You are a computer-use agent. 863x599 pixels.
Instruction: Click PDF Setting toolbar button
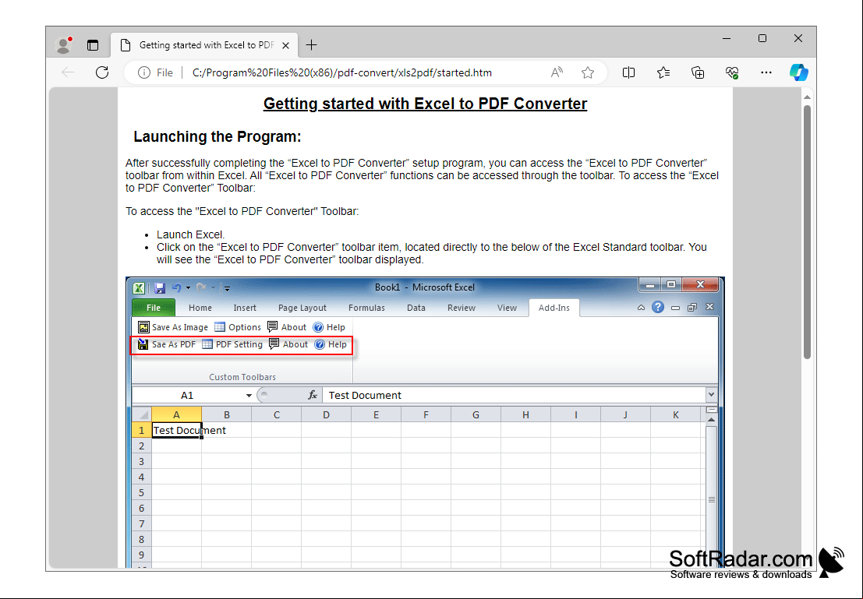coord(232,344)
